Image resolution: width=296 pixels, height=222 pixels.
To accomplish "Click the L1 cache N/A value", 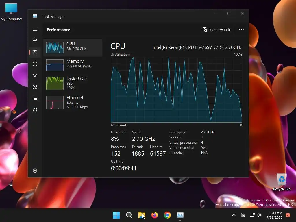I will coord(204,153).
